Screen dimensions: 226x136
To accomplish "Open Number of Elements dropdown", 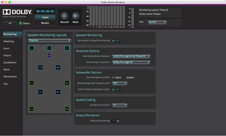I will click(x=120, y=105).
